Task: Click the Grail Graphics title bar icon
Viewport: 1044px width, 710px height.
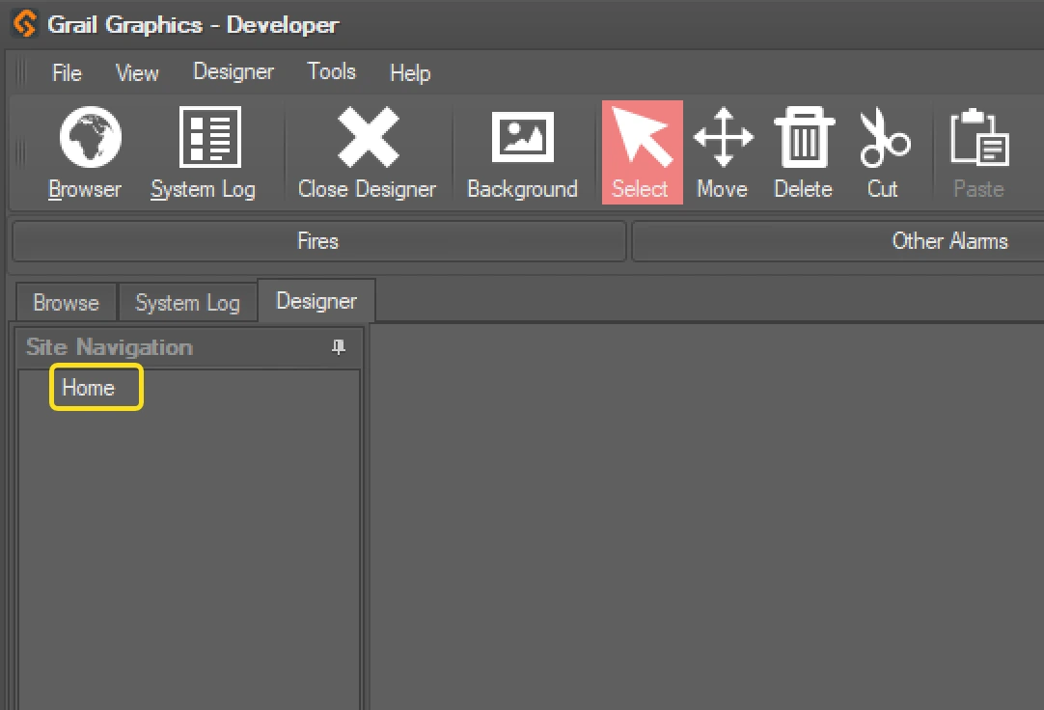Action: click(24, 24)
